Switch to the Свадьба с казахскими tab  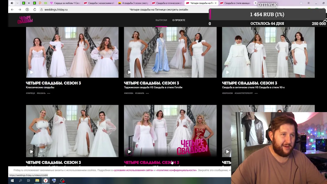[x=99, y=3]
